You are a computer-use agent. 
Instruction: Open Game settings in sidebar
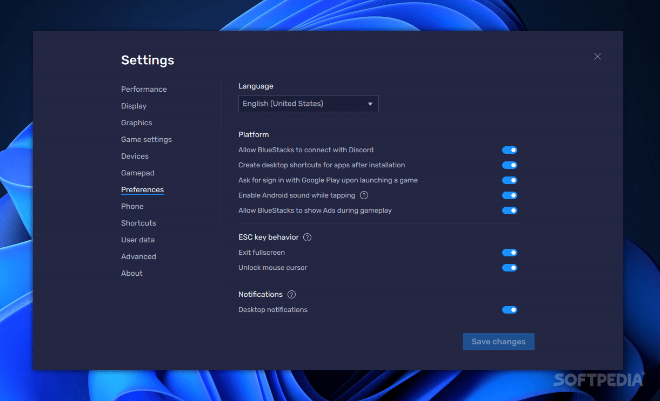(146, 140)
